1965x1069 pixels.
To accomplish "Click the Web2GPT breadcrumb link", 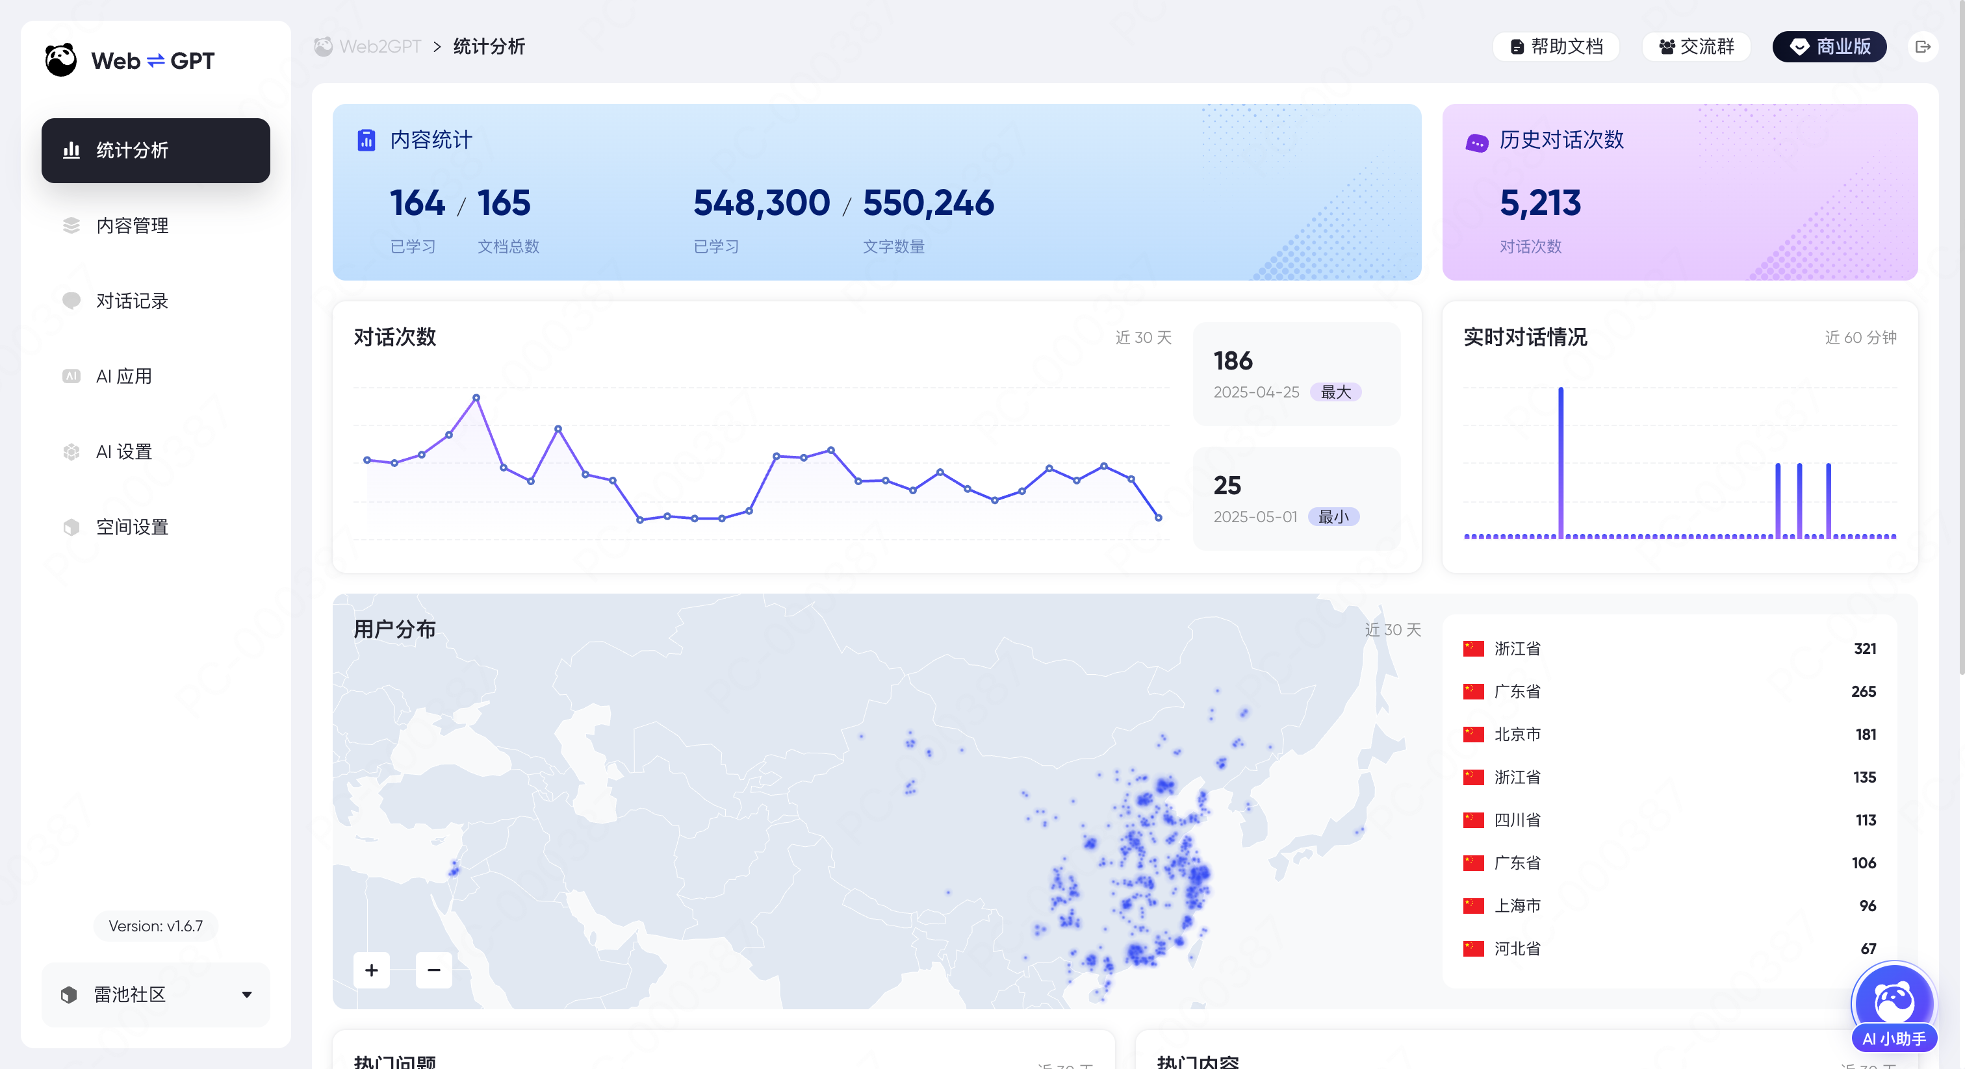I will click(380, 47).
